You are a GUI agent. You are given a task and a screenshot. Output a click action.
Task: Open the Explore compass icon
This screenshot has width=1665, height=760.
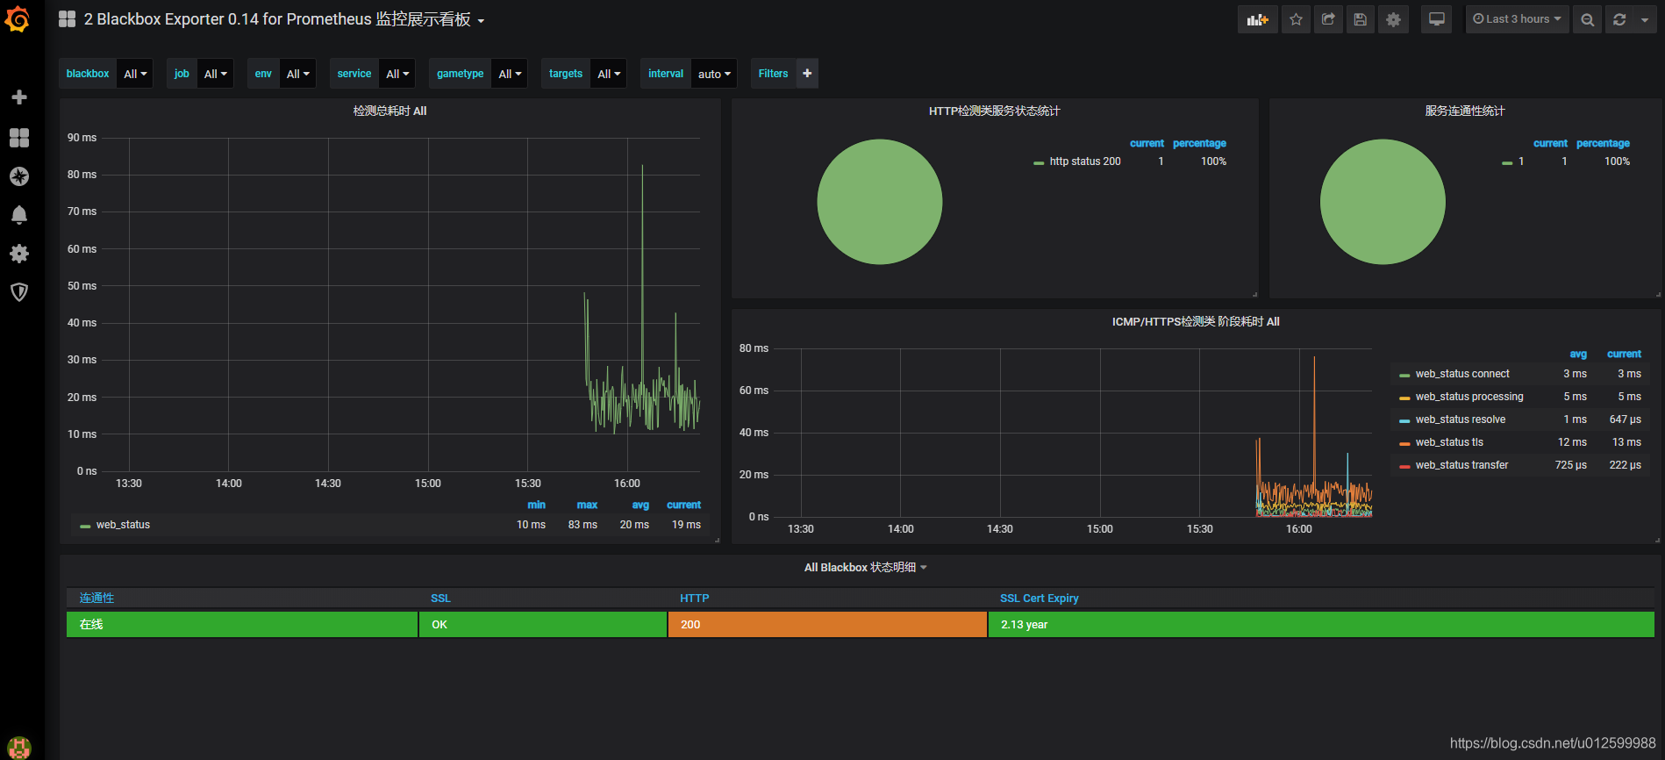[19, 176]
